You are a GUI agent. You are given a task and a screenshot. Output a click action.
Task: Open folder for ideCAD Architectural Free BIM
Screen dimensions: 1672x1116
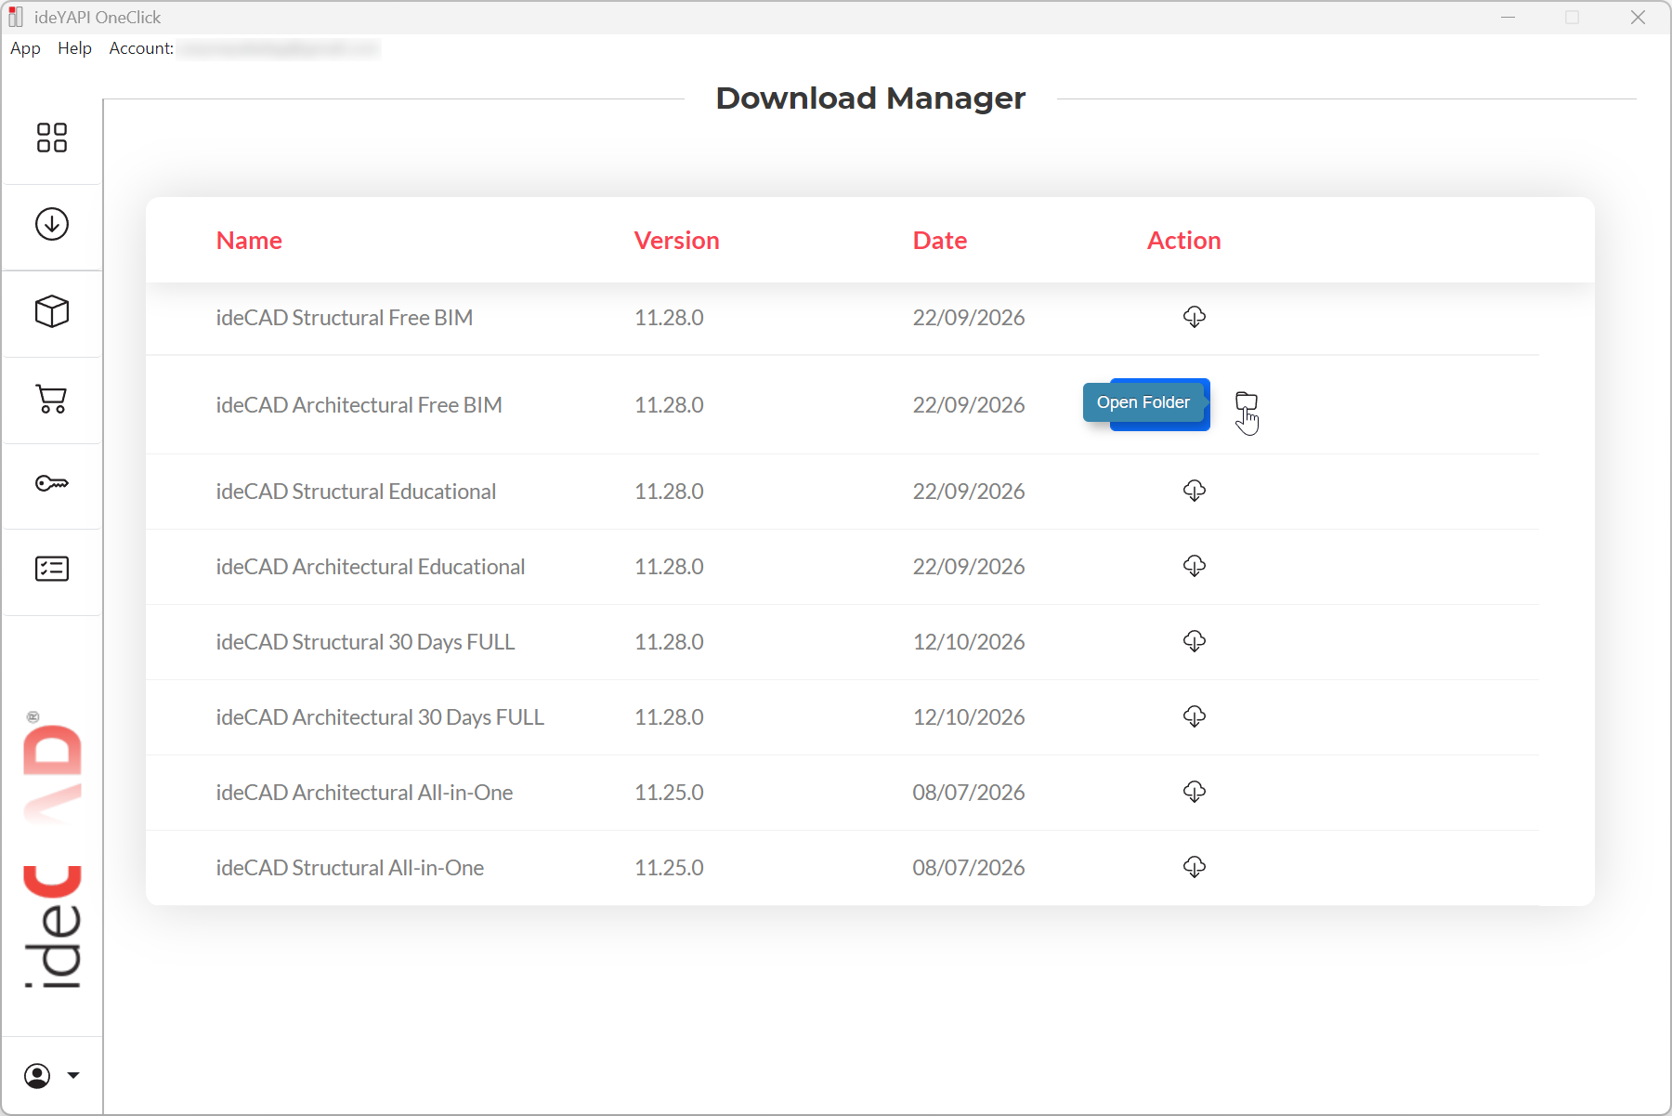(x=1247, y=401)
